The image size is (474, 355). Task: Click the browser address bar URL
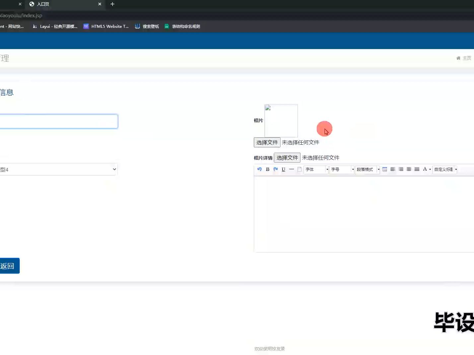[x=21, y=16]
